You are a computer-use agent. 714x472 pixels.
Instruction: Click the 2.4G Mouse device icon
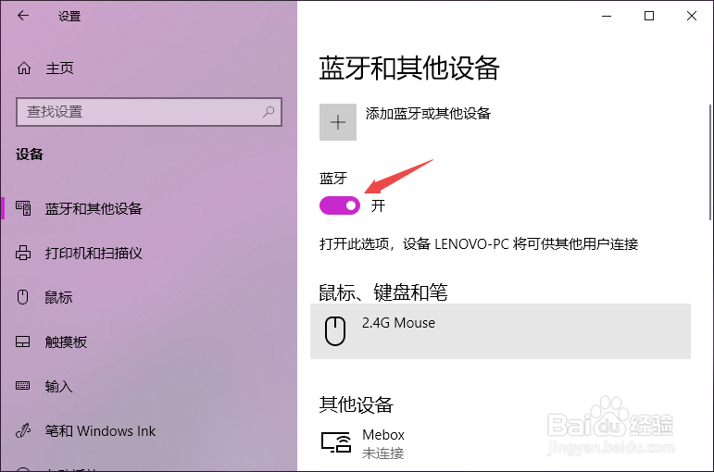335,331
